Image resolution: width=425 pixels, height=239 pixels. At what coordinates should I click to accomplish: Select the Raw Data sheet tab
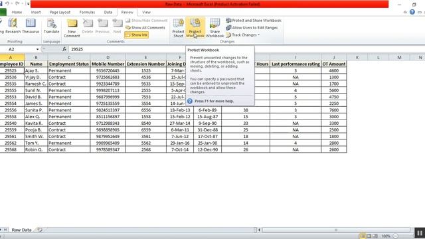click(x=21, y=230)
